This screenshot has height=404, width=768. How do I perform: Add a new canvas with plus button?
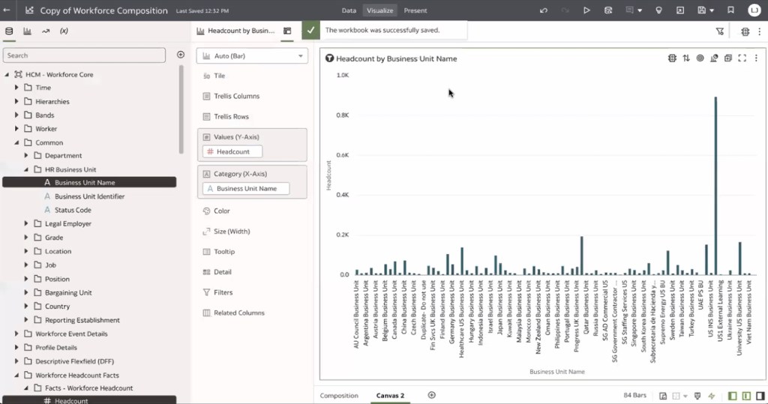tap(431, 395)
